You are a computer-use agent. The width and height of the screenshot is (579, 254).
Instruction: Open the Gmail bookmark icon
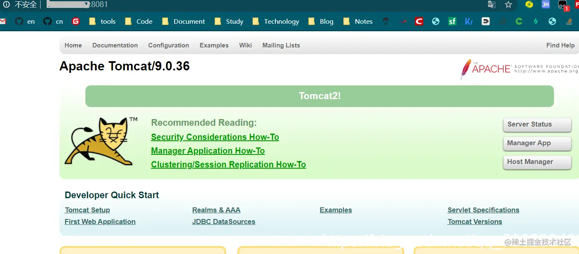coord(2,21)
